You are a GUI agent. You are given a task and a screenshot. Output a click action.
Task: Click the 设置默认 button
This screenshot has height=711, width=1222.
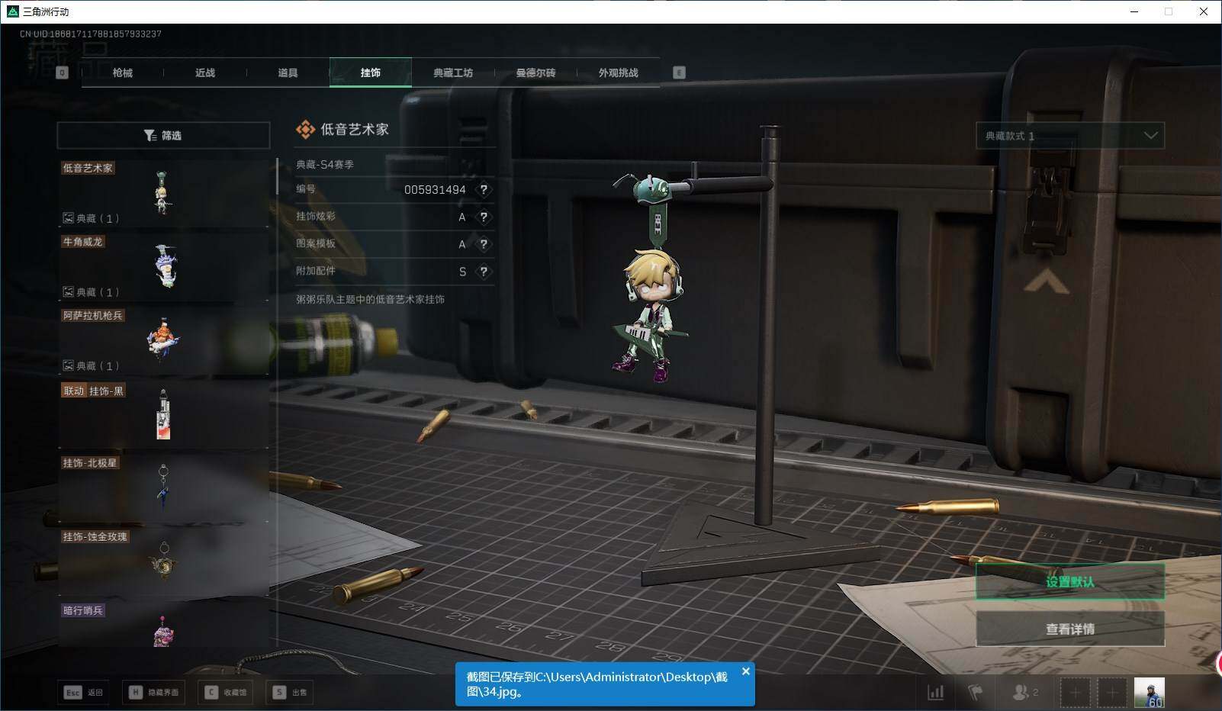pyautogui.click(x=1070, y=582)
